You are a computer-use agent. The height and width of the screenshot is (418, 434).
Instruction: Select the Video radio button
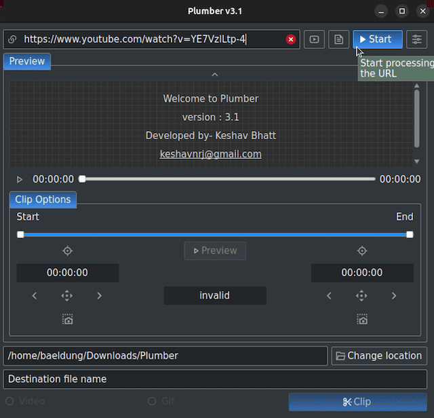point(10,401)
